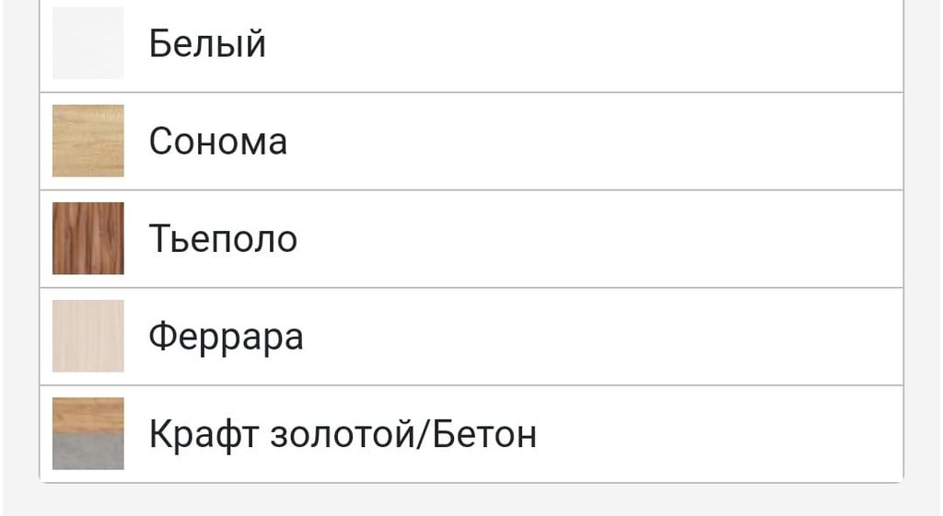This screenshot has height=516, width=943.
Task: Click the "Сонома" option label
Action: pyautogui.click(x=217, y=142)
